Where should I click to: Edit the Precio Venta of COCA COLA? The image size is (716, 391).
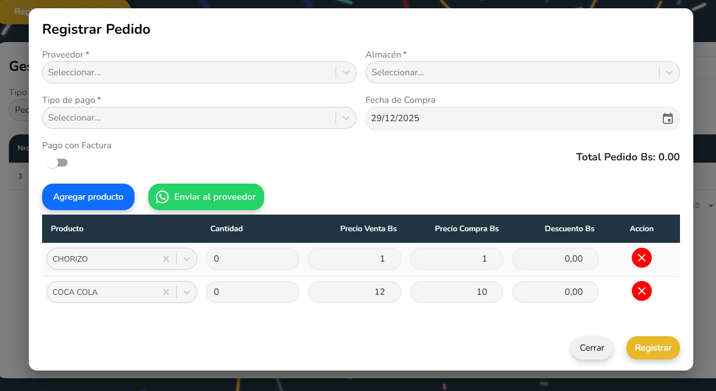tap(354, 292)
